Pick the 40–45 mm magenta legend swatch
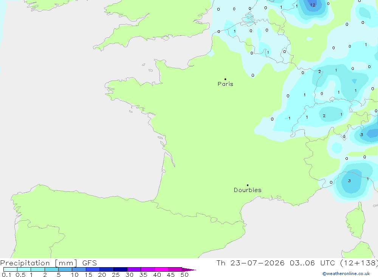 161,269
